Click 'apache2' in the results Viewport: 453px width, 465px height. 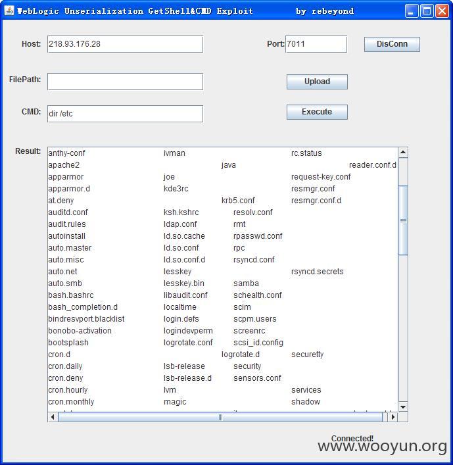pos(64,165)
